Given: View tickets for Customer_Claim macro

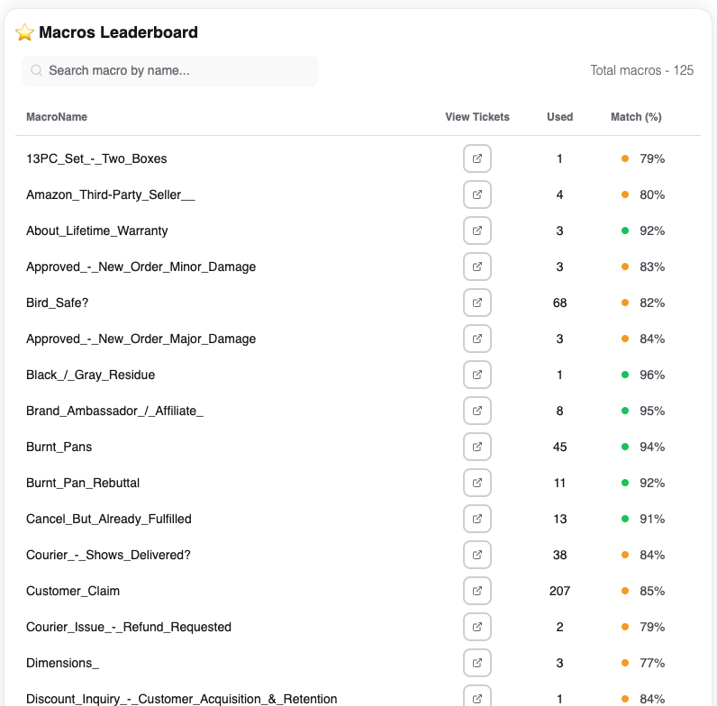Looking at the screenshot, I should pyautogui.click(x=477, y=591).
